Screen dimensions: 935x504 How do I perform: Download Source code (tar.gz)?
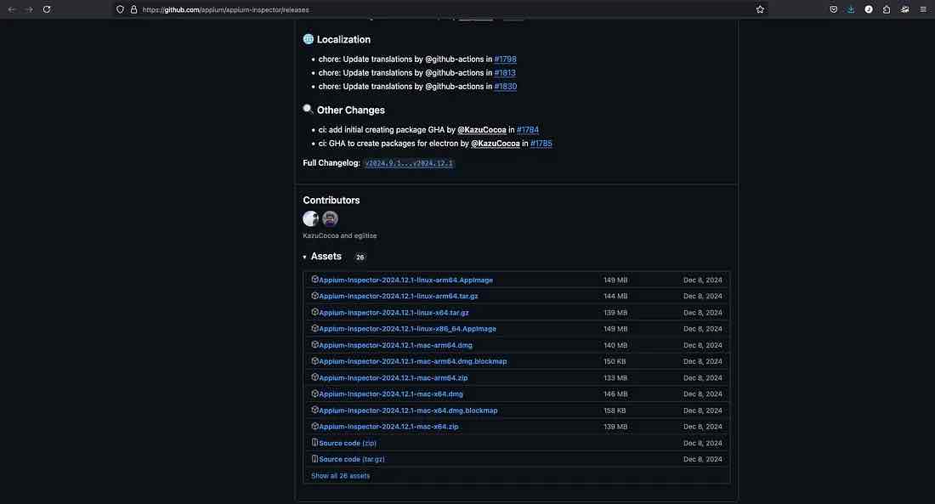tap(351, 459)
